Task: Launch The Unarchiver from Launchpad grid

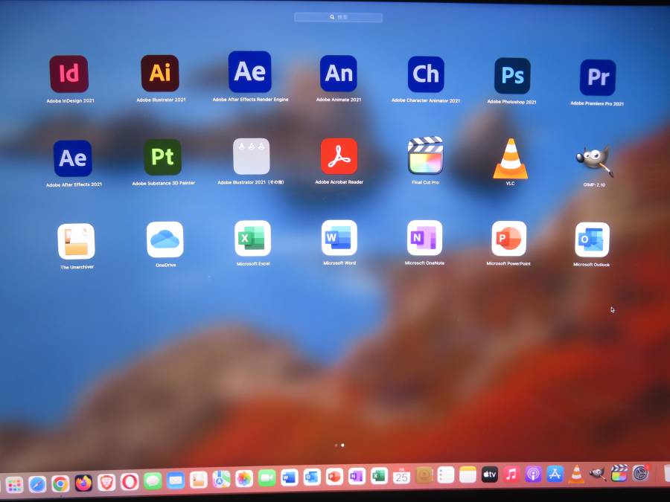Action: coord(76,241)
